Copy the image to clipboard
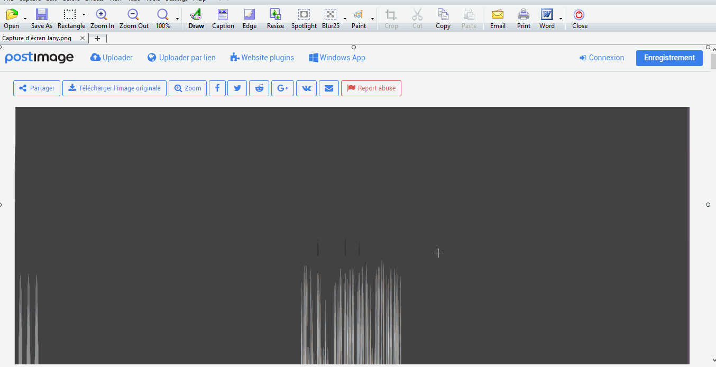The height and width of the screenshot is (367, 716). coord(443,19)
